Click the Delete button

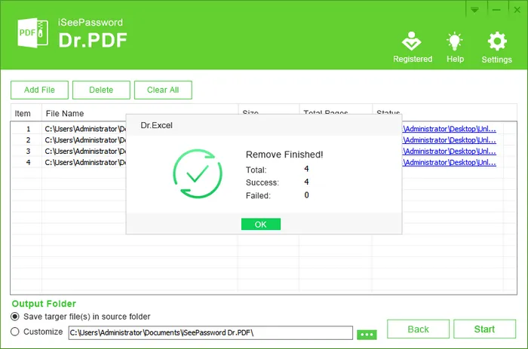[101, 90]
